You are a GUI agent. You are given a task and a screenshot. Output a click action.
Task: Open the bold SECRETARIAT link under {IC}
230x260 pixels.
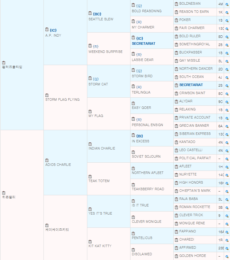pyautogui.click(x=143, y=43)
